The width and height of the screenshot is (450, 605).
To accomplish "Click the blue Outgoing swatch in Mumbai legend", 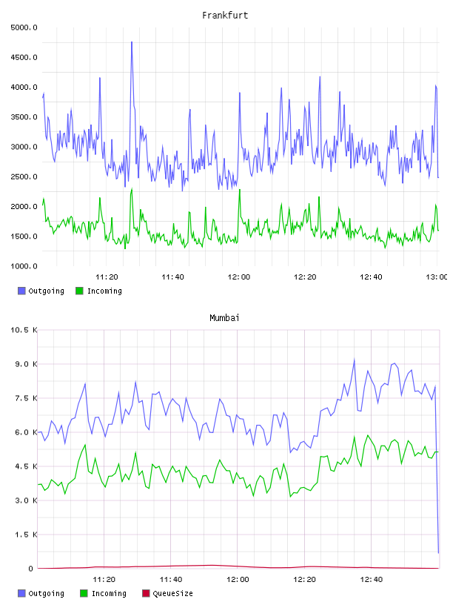I will (21, 593).
